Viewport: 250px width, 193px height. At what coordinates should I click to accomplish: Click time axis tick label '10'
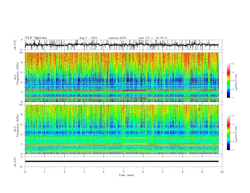pyautogui.click(x=222, y=172)
